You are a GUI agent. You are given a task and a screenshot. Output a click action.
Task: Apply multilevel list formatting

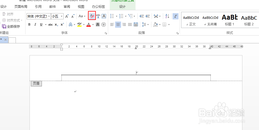130,16
